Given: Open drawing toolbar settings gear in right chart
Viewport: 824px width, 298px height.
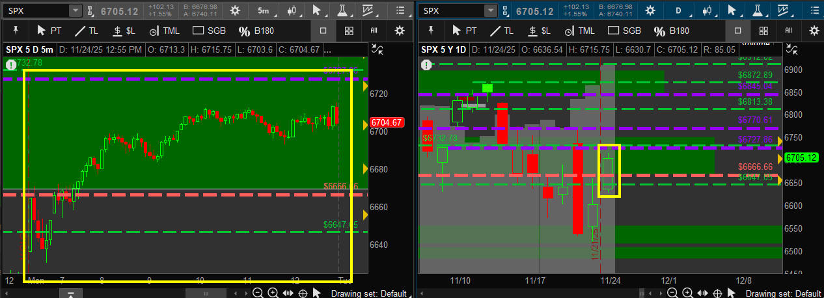Looking at the screenshot, I should [814, 31].
